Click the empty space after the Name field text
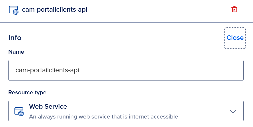This screenshot has height=127, width=253. 160,70
